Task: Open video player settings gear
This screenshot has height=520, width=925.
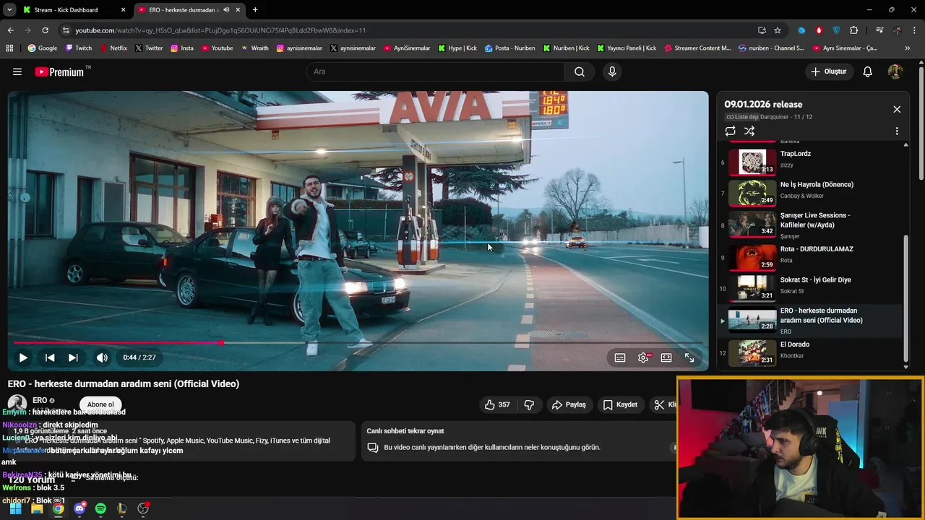Action: tap(643, 357)
